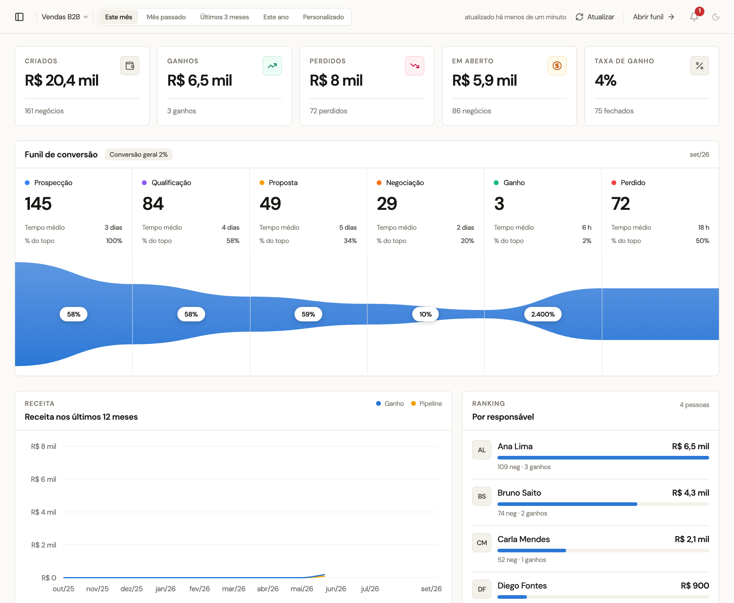This screenshot has width=734, height=603.
Task: Open the notifications bell
Action: (694, 17)
